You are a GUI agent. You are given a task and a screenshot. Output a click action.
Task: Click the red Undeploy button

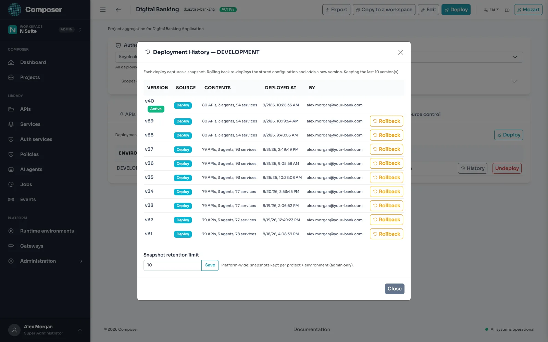tap(507, 168)
